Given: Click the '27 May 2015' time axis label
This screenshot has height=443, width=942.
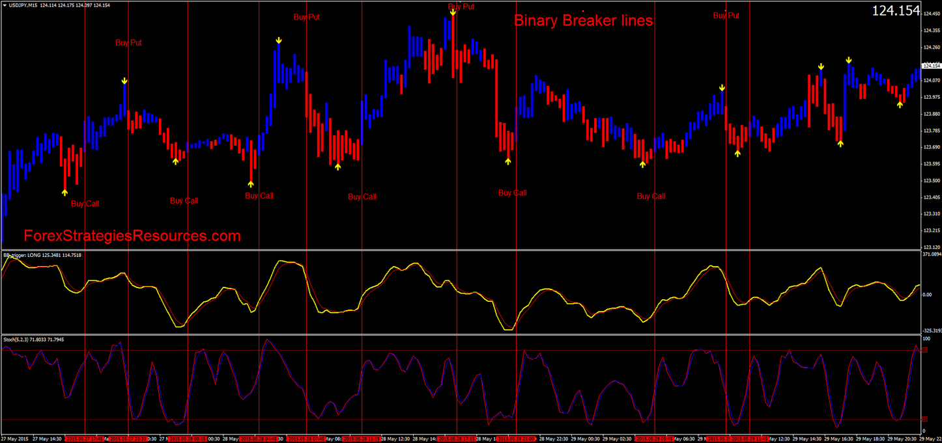Looking at the screenshot, I should click(x=14, y=439).
